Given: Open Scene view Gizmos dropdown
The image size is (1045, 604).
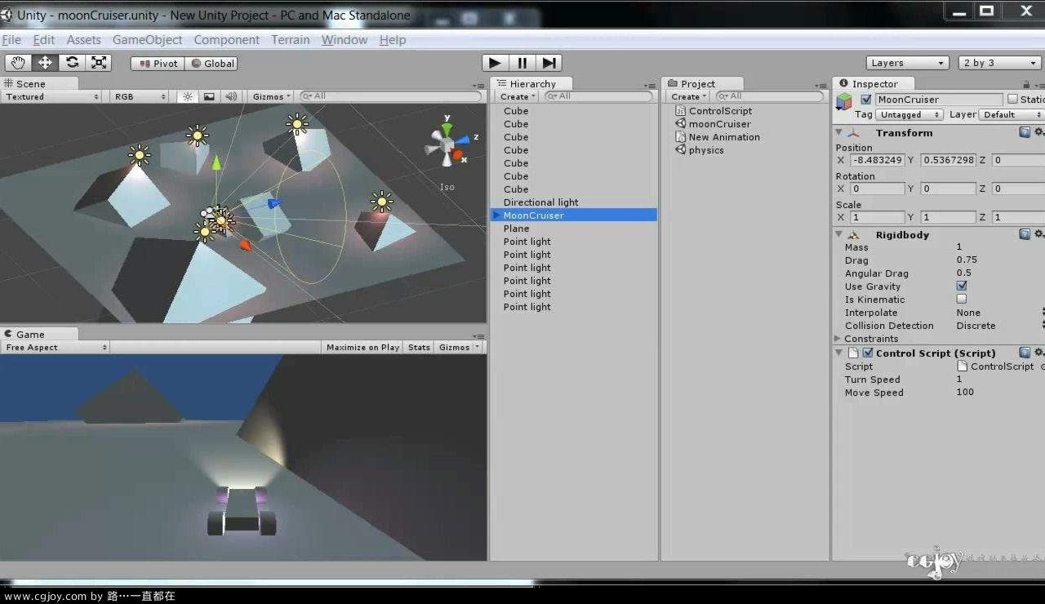Looking at the screenshot, I should 272,96.
